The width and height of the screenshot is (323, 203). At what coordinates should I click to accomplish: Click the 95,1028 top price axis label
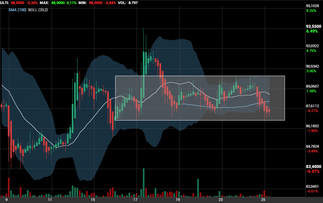[312, 6]
